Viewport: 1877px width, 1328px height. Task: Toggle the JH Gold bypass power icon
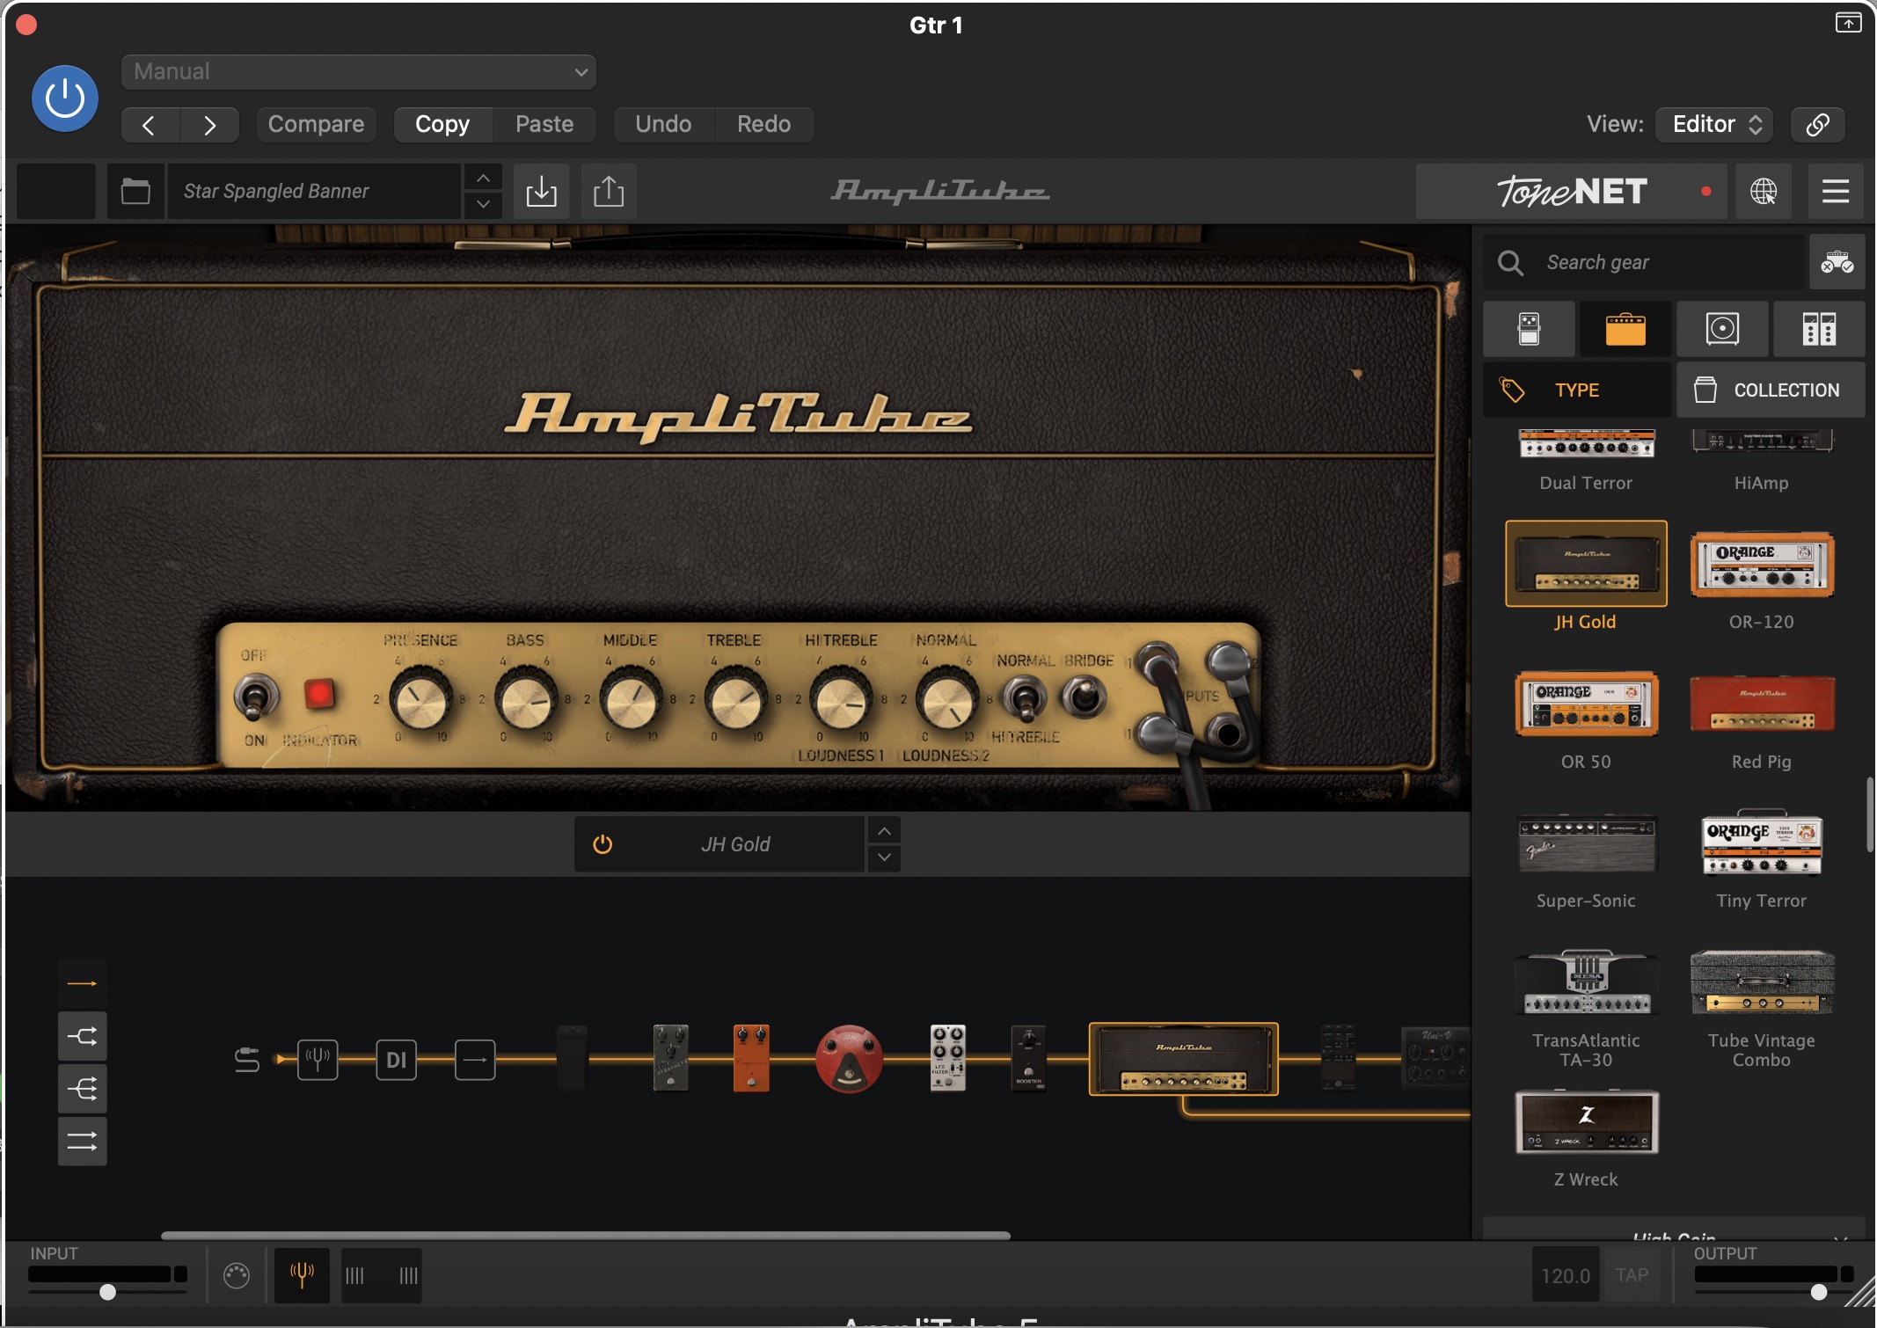(x=603, y=844)
